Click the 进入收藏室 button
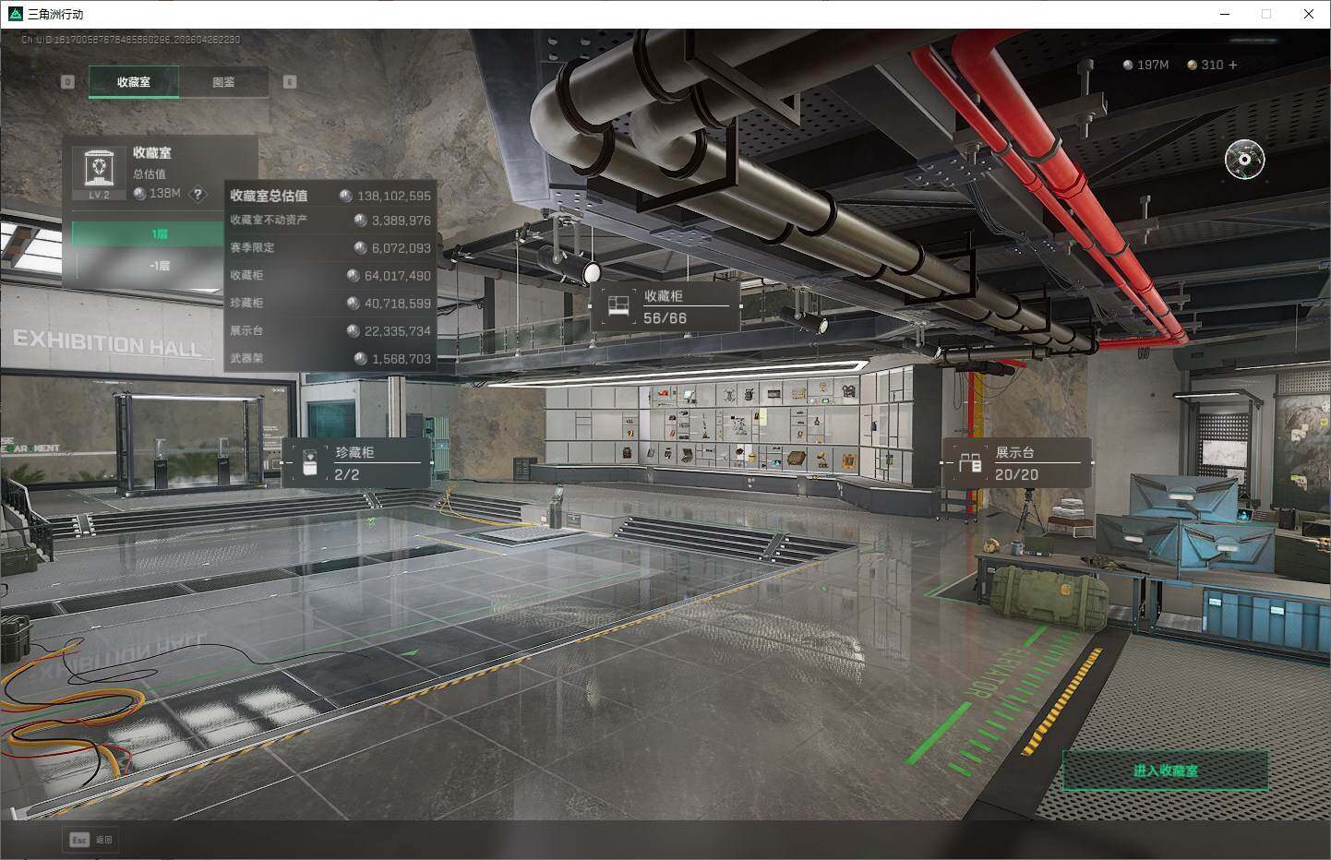This screenshot has width=1331, height=860. [x=1166, y=770]
